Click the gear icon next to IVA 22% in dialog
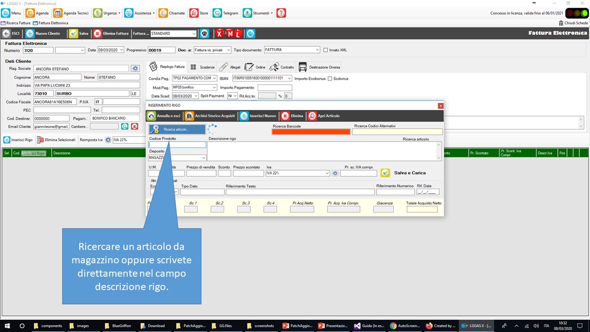The image size is (590, 332). tap(335, 173)
